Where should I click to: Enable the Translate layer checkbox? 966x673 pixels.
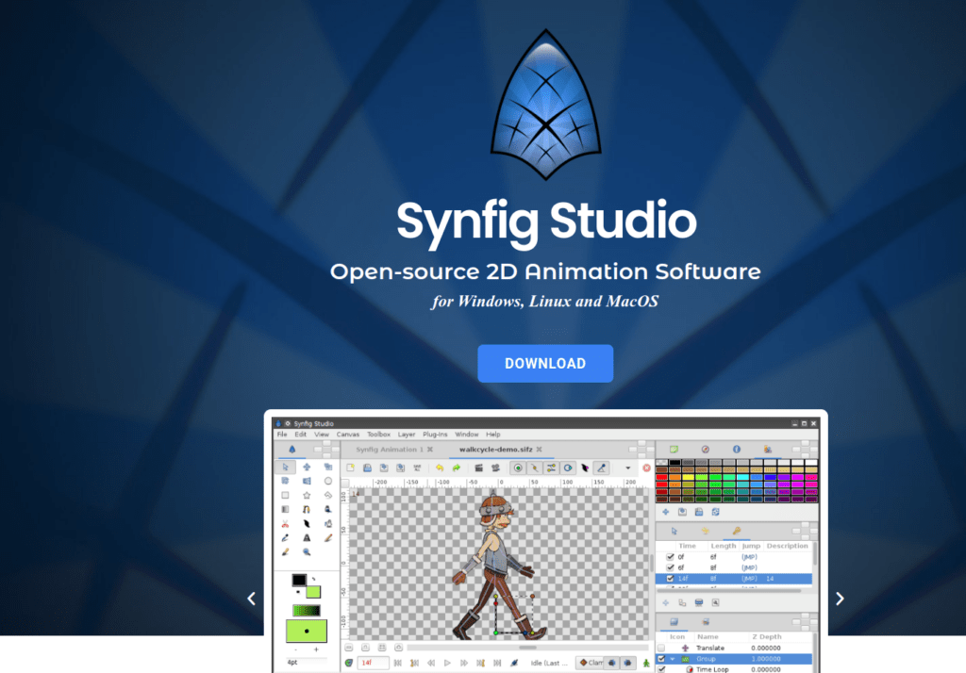pos(661,648)
